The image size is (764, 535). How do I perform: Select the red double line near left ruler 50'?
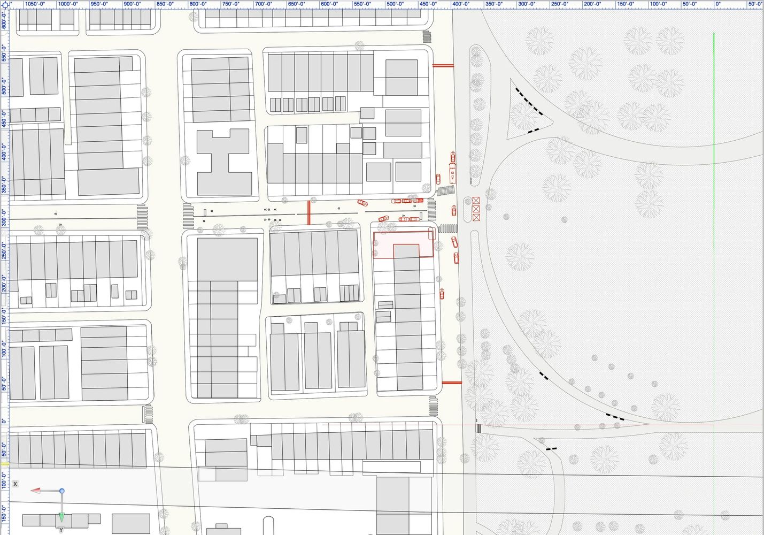coord(452,383)
